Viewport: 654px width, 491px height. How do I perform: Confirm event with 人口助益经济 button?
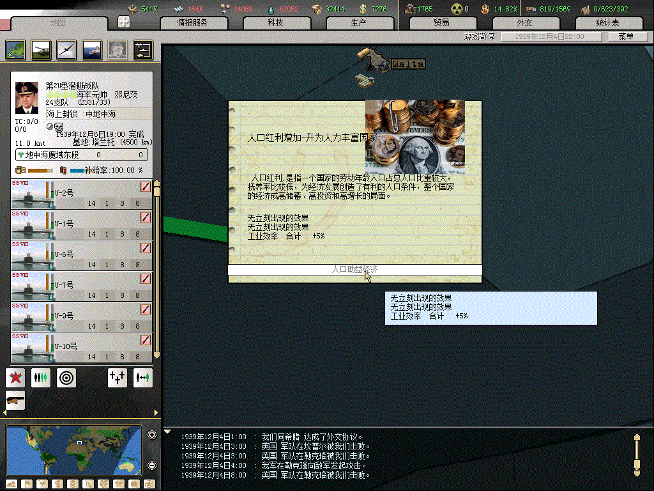pos(354,270)
